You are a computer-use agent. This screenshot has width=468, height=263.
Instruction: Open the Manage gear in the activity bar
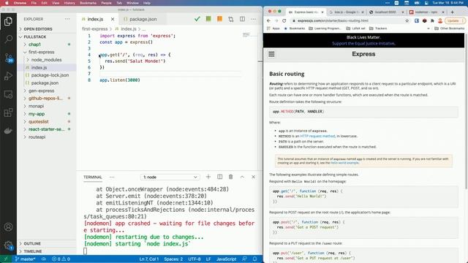(x=8, y=245)
